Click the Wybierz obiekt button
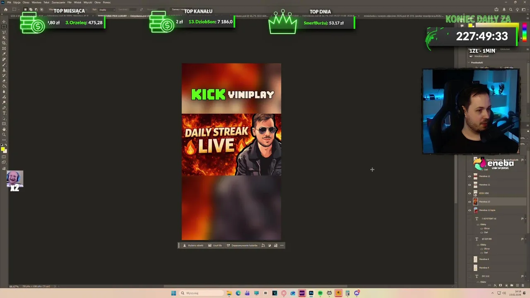 point(193,245)
